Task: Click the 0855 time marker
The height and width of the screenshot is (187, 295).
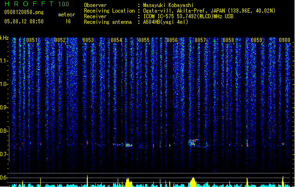Action: [x=144, y=40]
